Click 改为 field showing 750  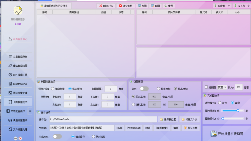pyautogui.click(x=239, y=87)
